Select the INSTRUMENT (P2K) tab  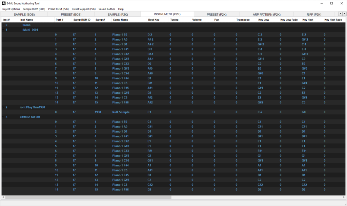tap(167, 14)
